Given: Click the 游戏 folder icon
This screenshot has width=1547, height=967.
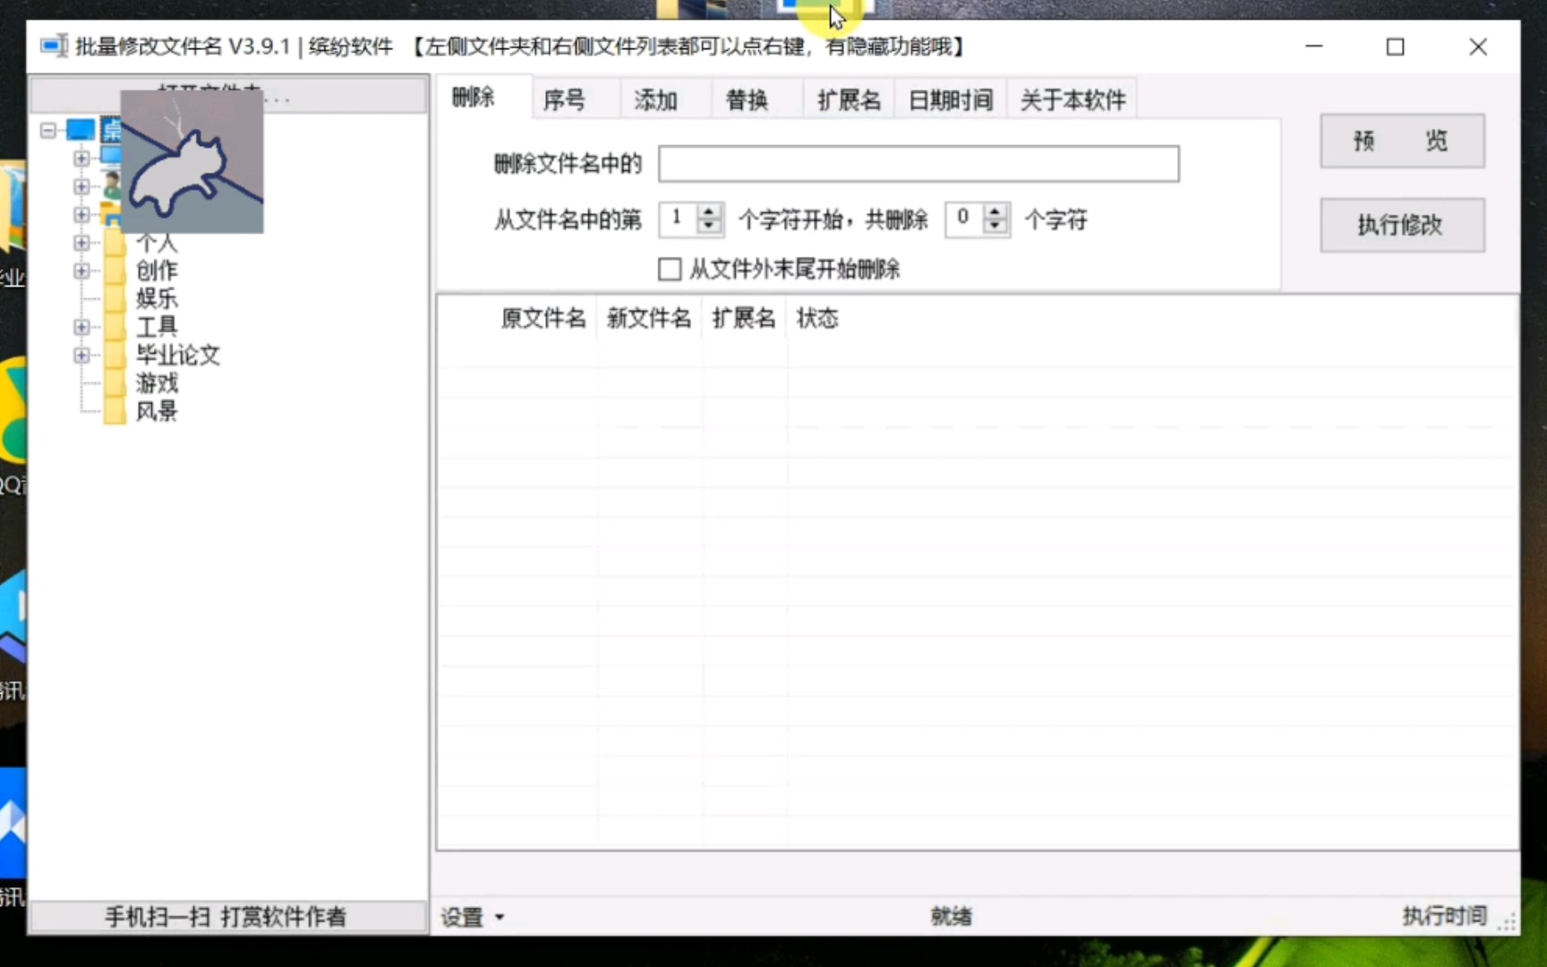Looking at the screenshot, I should [x=115, y=383].
